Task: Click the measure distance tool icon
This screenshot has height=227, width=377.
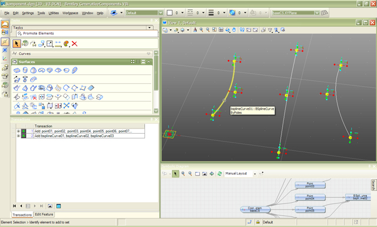Action: point(58,44)
